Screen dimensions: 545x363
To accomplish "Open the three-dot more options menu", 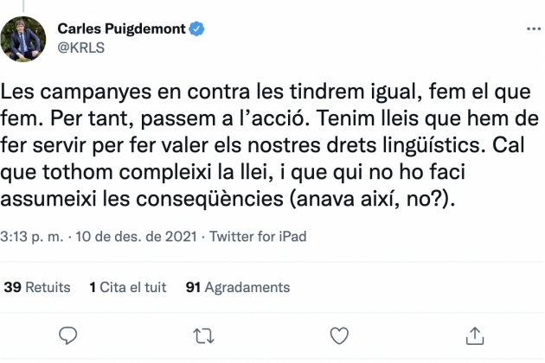I will point(534,29).
